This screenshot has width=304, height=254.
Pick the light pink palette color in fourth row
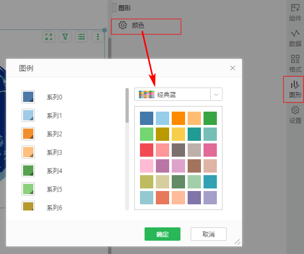coord(147,166)
